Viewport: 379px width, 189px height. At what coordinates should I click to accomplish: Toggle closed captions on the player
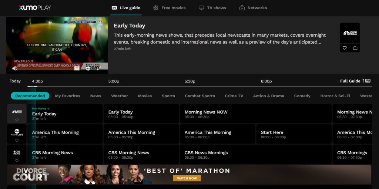pyautogui.click(x=77, y=68)
